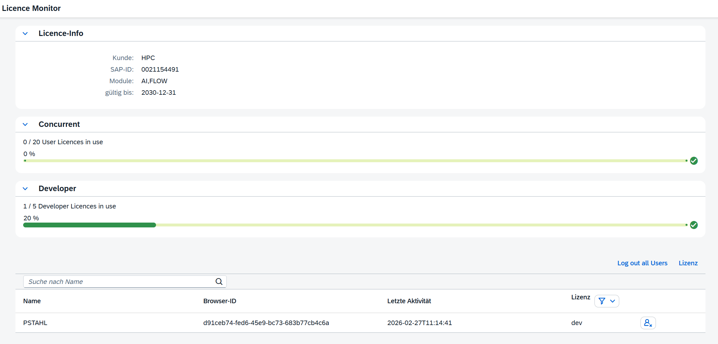
Task: Click the Name column header
Action: [x=32, y=301]
